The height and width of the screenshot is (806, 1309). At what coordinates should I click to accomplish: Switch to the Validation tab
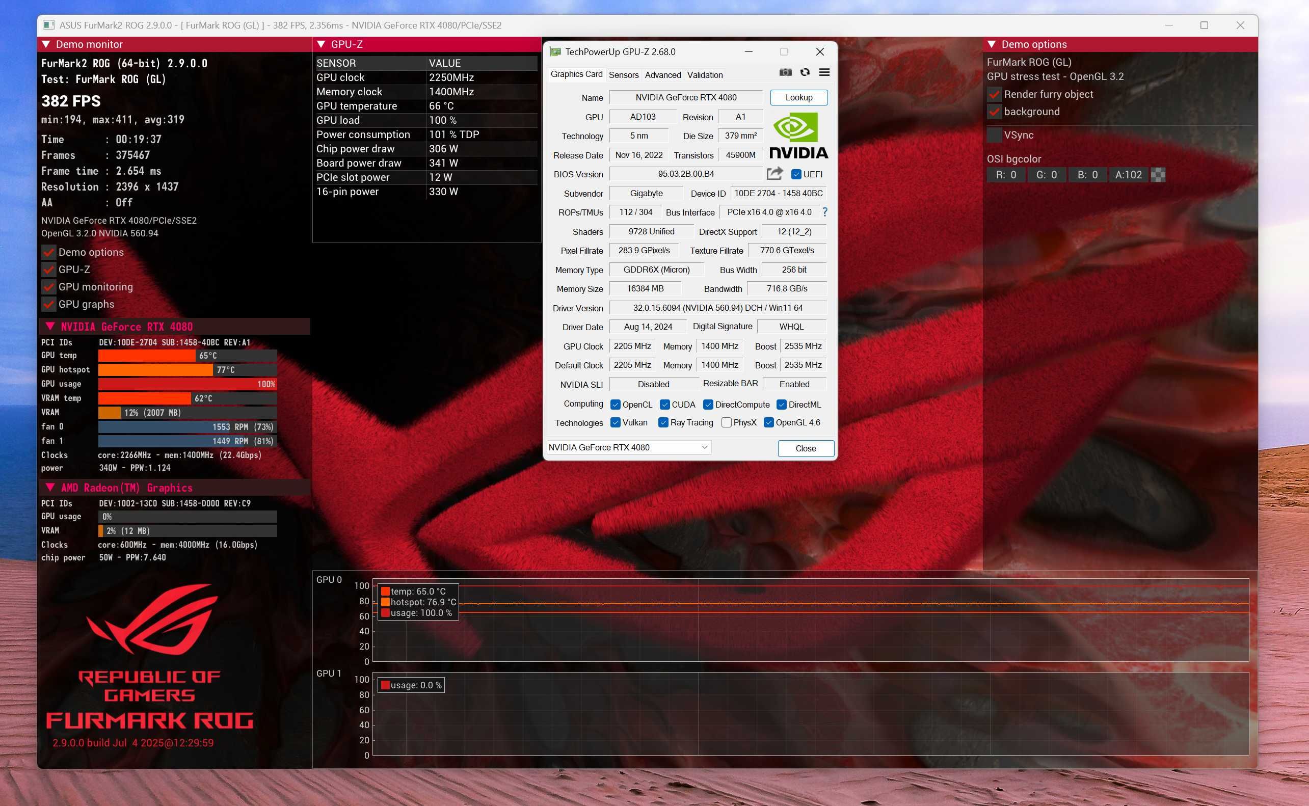[705, 74]
